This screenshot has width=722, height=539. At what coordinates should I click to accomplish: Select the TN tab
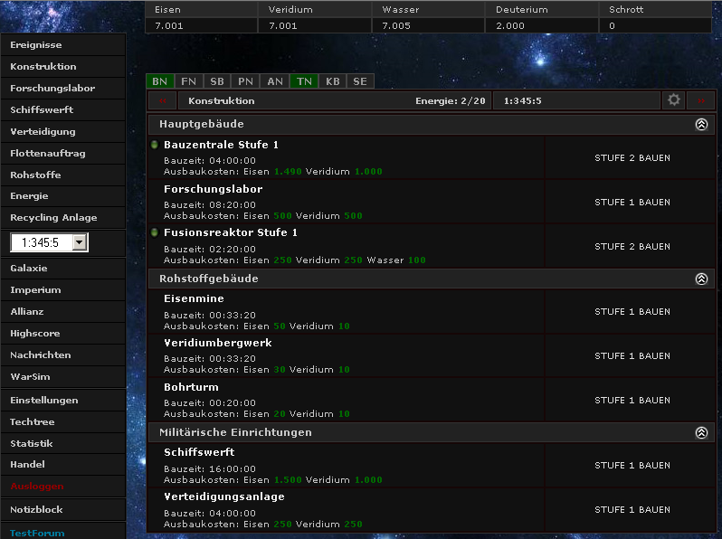tap(304, 81)
